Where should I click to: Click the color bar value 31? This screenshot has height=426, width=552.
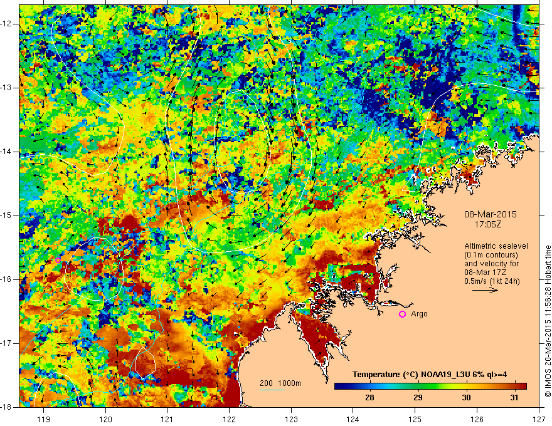[x=514, y=398]
